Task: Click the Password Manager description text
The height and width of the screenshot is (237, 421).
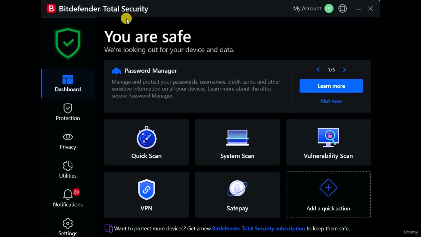Action: tap(196, 89)
